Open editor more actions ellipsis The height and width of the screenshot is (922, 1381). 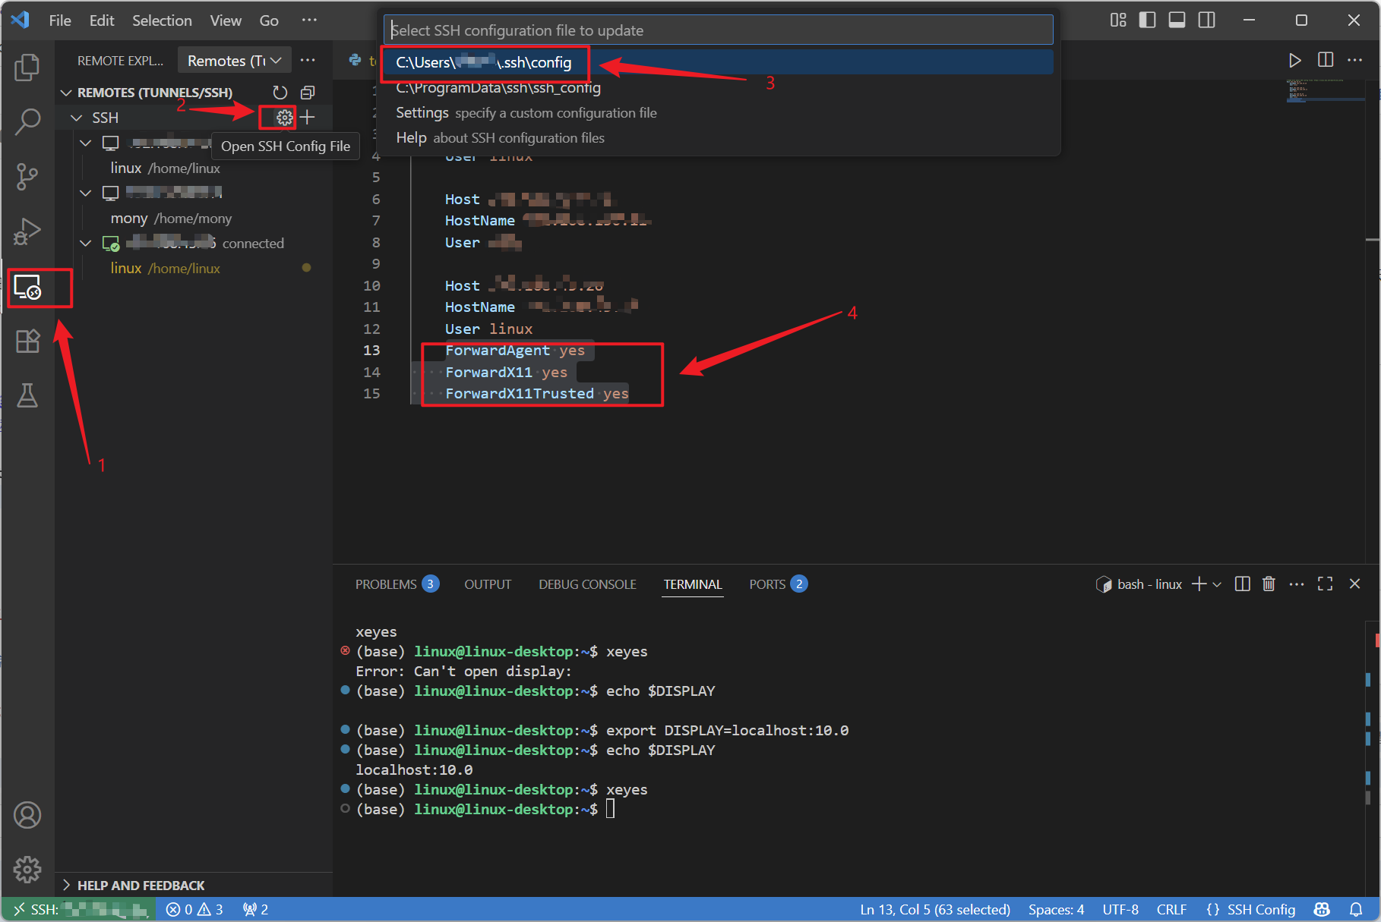[x=1355, y=61]
